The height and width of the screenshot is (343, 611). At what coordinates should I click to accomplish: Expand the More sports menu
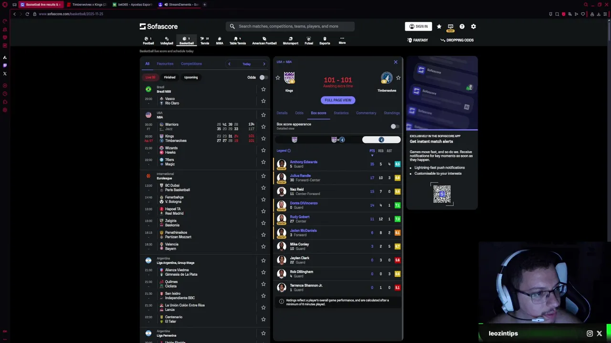[342, 40]
